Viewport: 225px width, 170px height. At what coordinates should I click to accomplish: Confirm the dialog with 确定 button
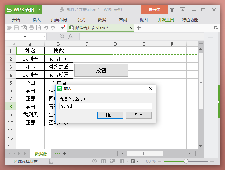click(110, 115)
